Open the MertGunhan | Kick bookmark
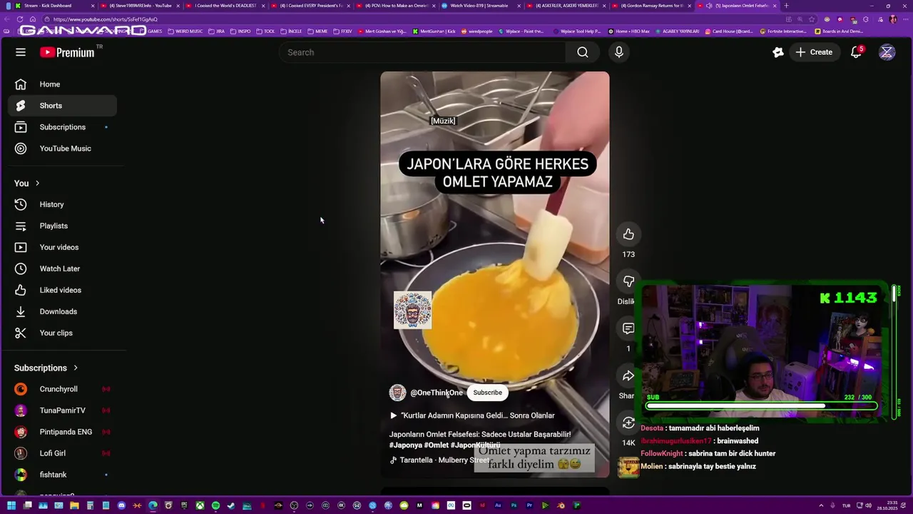Screen dimensions: 913x514 click(x=434, y=31)
